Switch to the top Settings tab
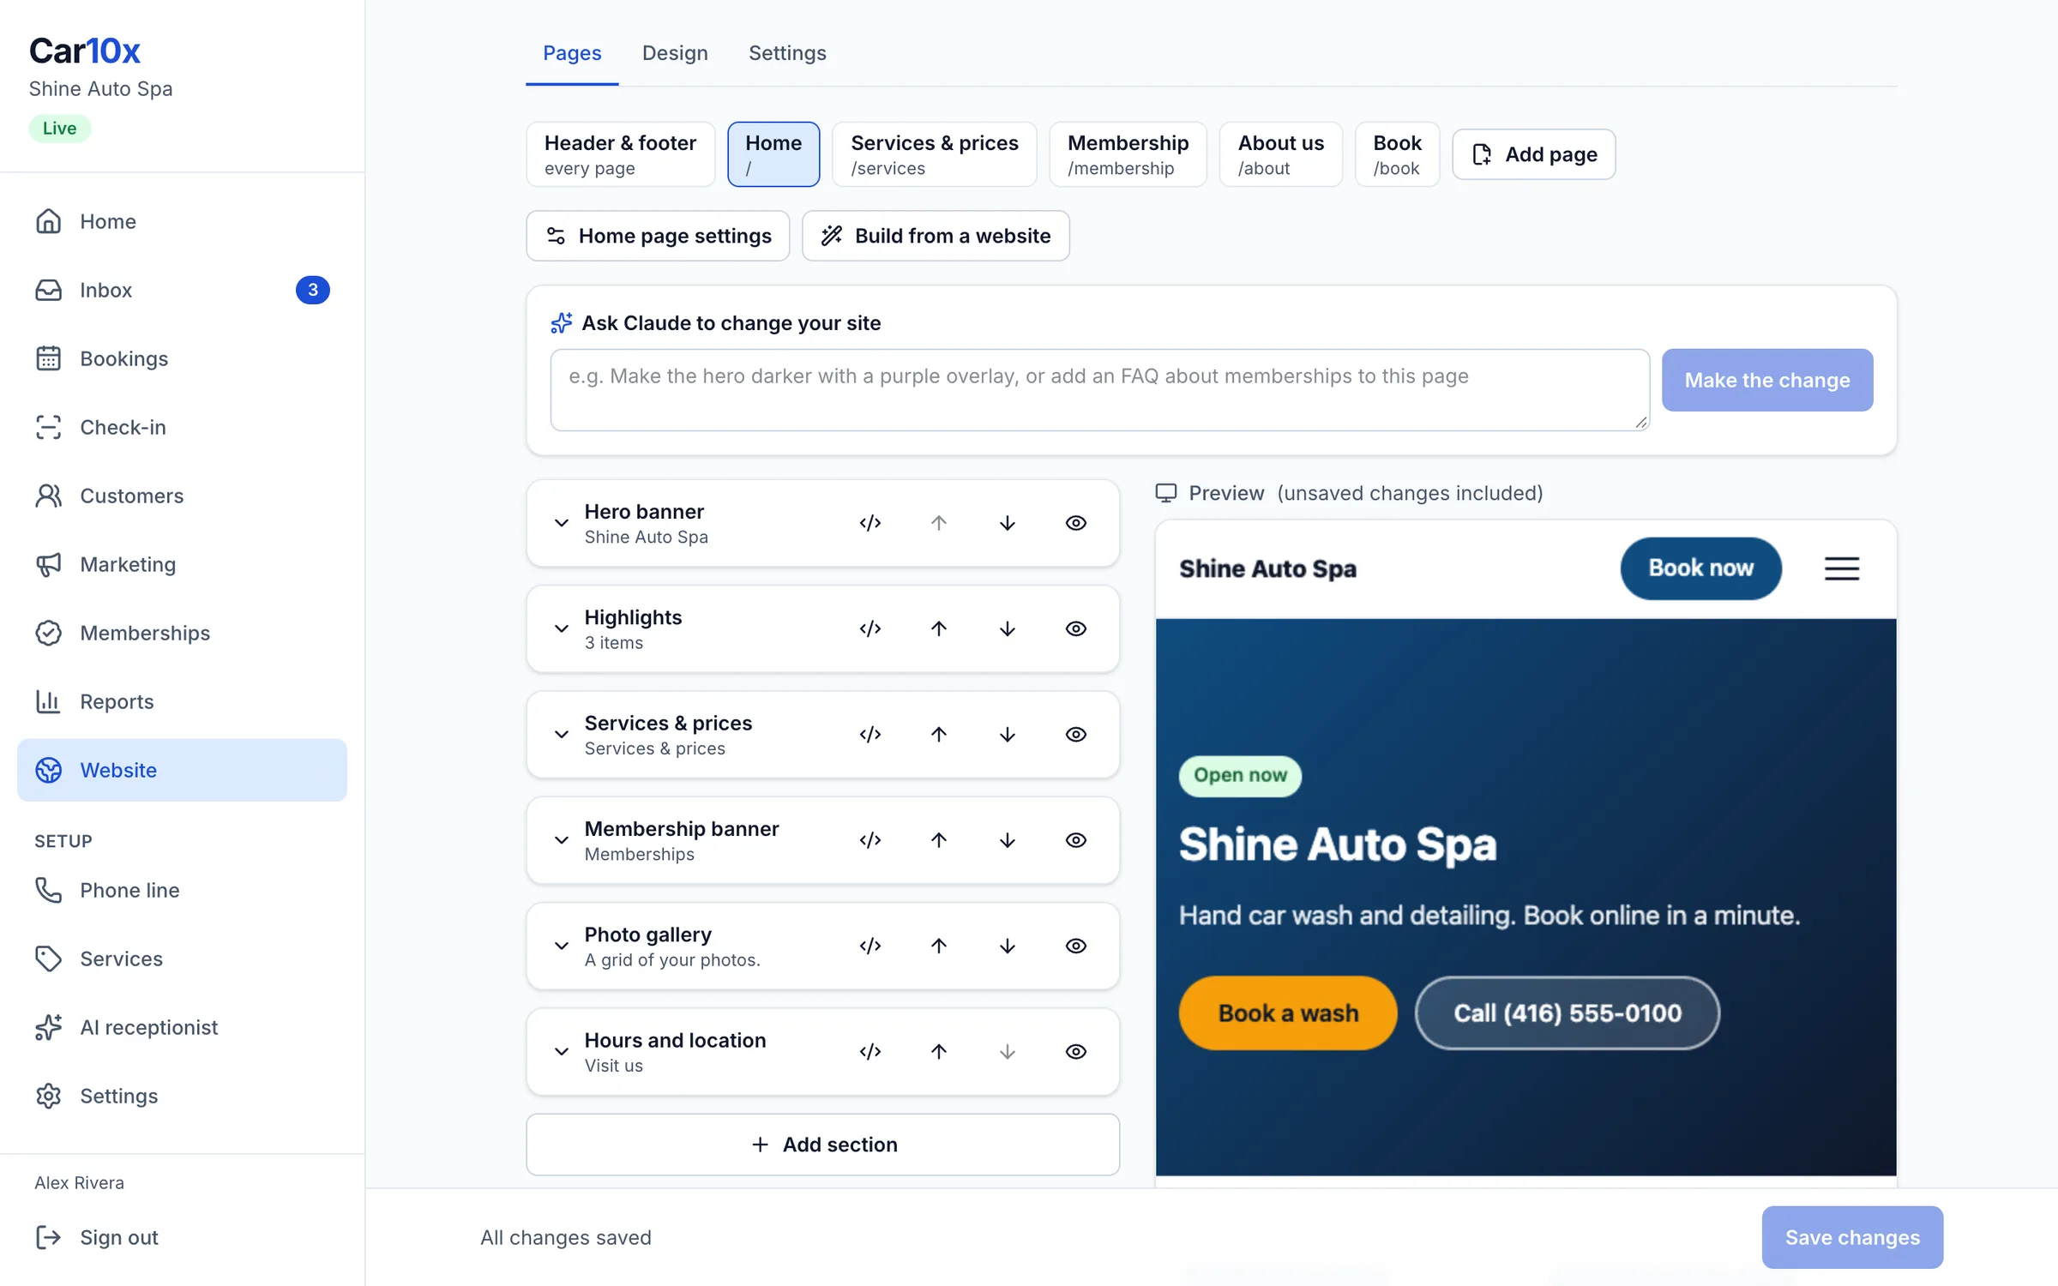This screenshot has width=2058, height=1286. [x=787, y=53]
